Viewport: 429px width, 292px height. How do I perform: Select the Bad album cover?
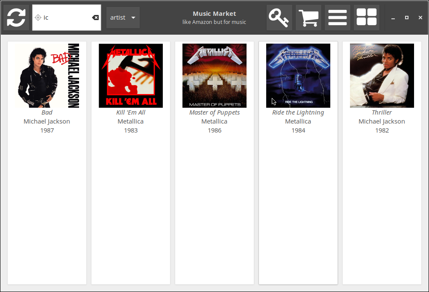point(47,76)
